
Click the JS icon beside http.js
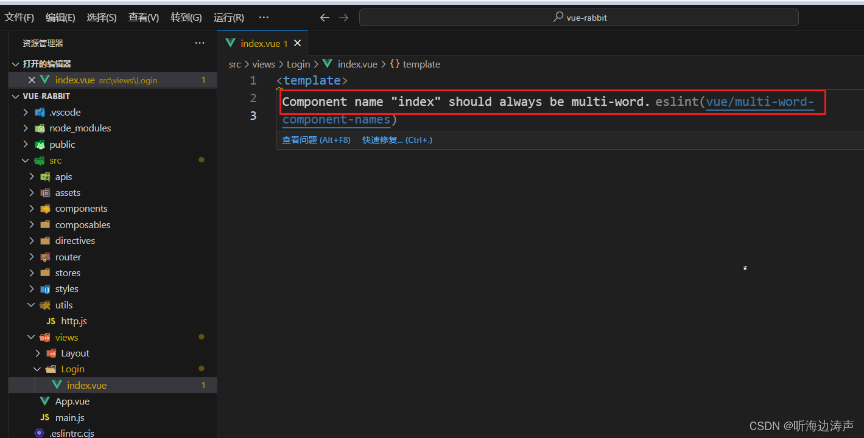[51, 321]
